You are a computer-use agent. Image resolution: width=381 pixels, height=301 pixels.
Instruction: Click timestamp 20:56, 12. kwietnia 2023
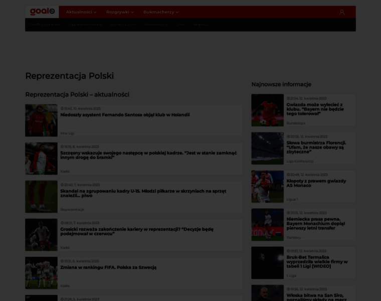pos(307,136)
